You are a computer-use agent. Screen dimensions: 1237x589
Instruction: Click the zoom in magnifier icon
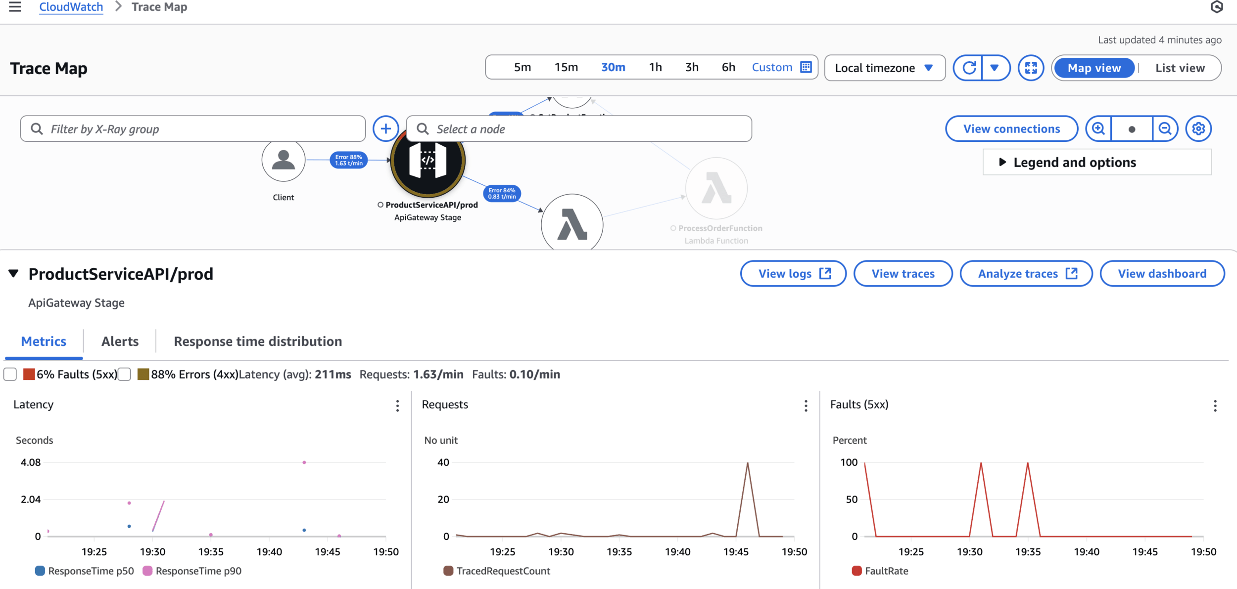(1098, 129)
